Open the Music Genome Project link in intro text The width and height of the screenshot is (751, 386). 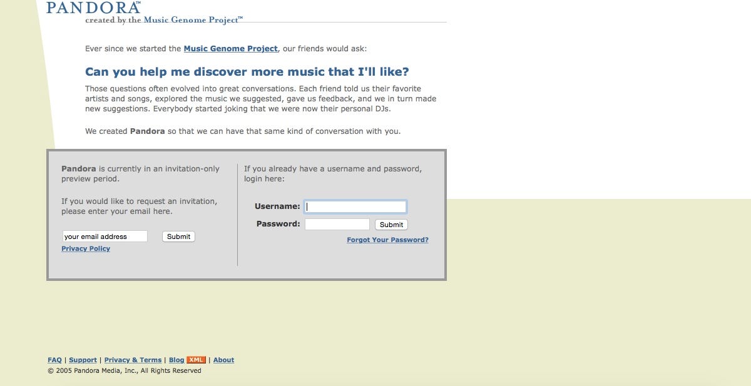point(230,49)
